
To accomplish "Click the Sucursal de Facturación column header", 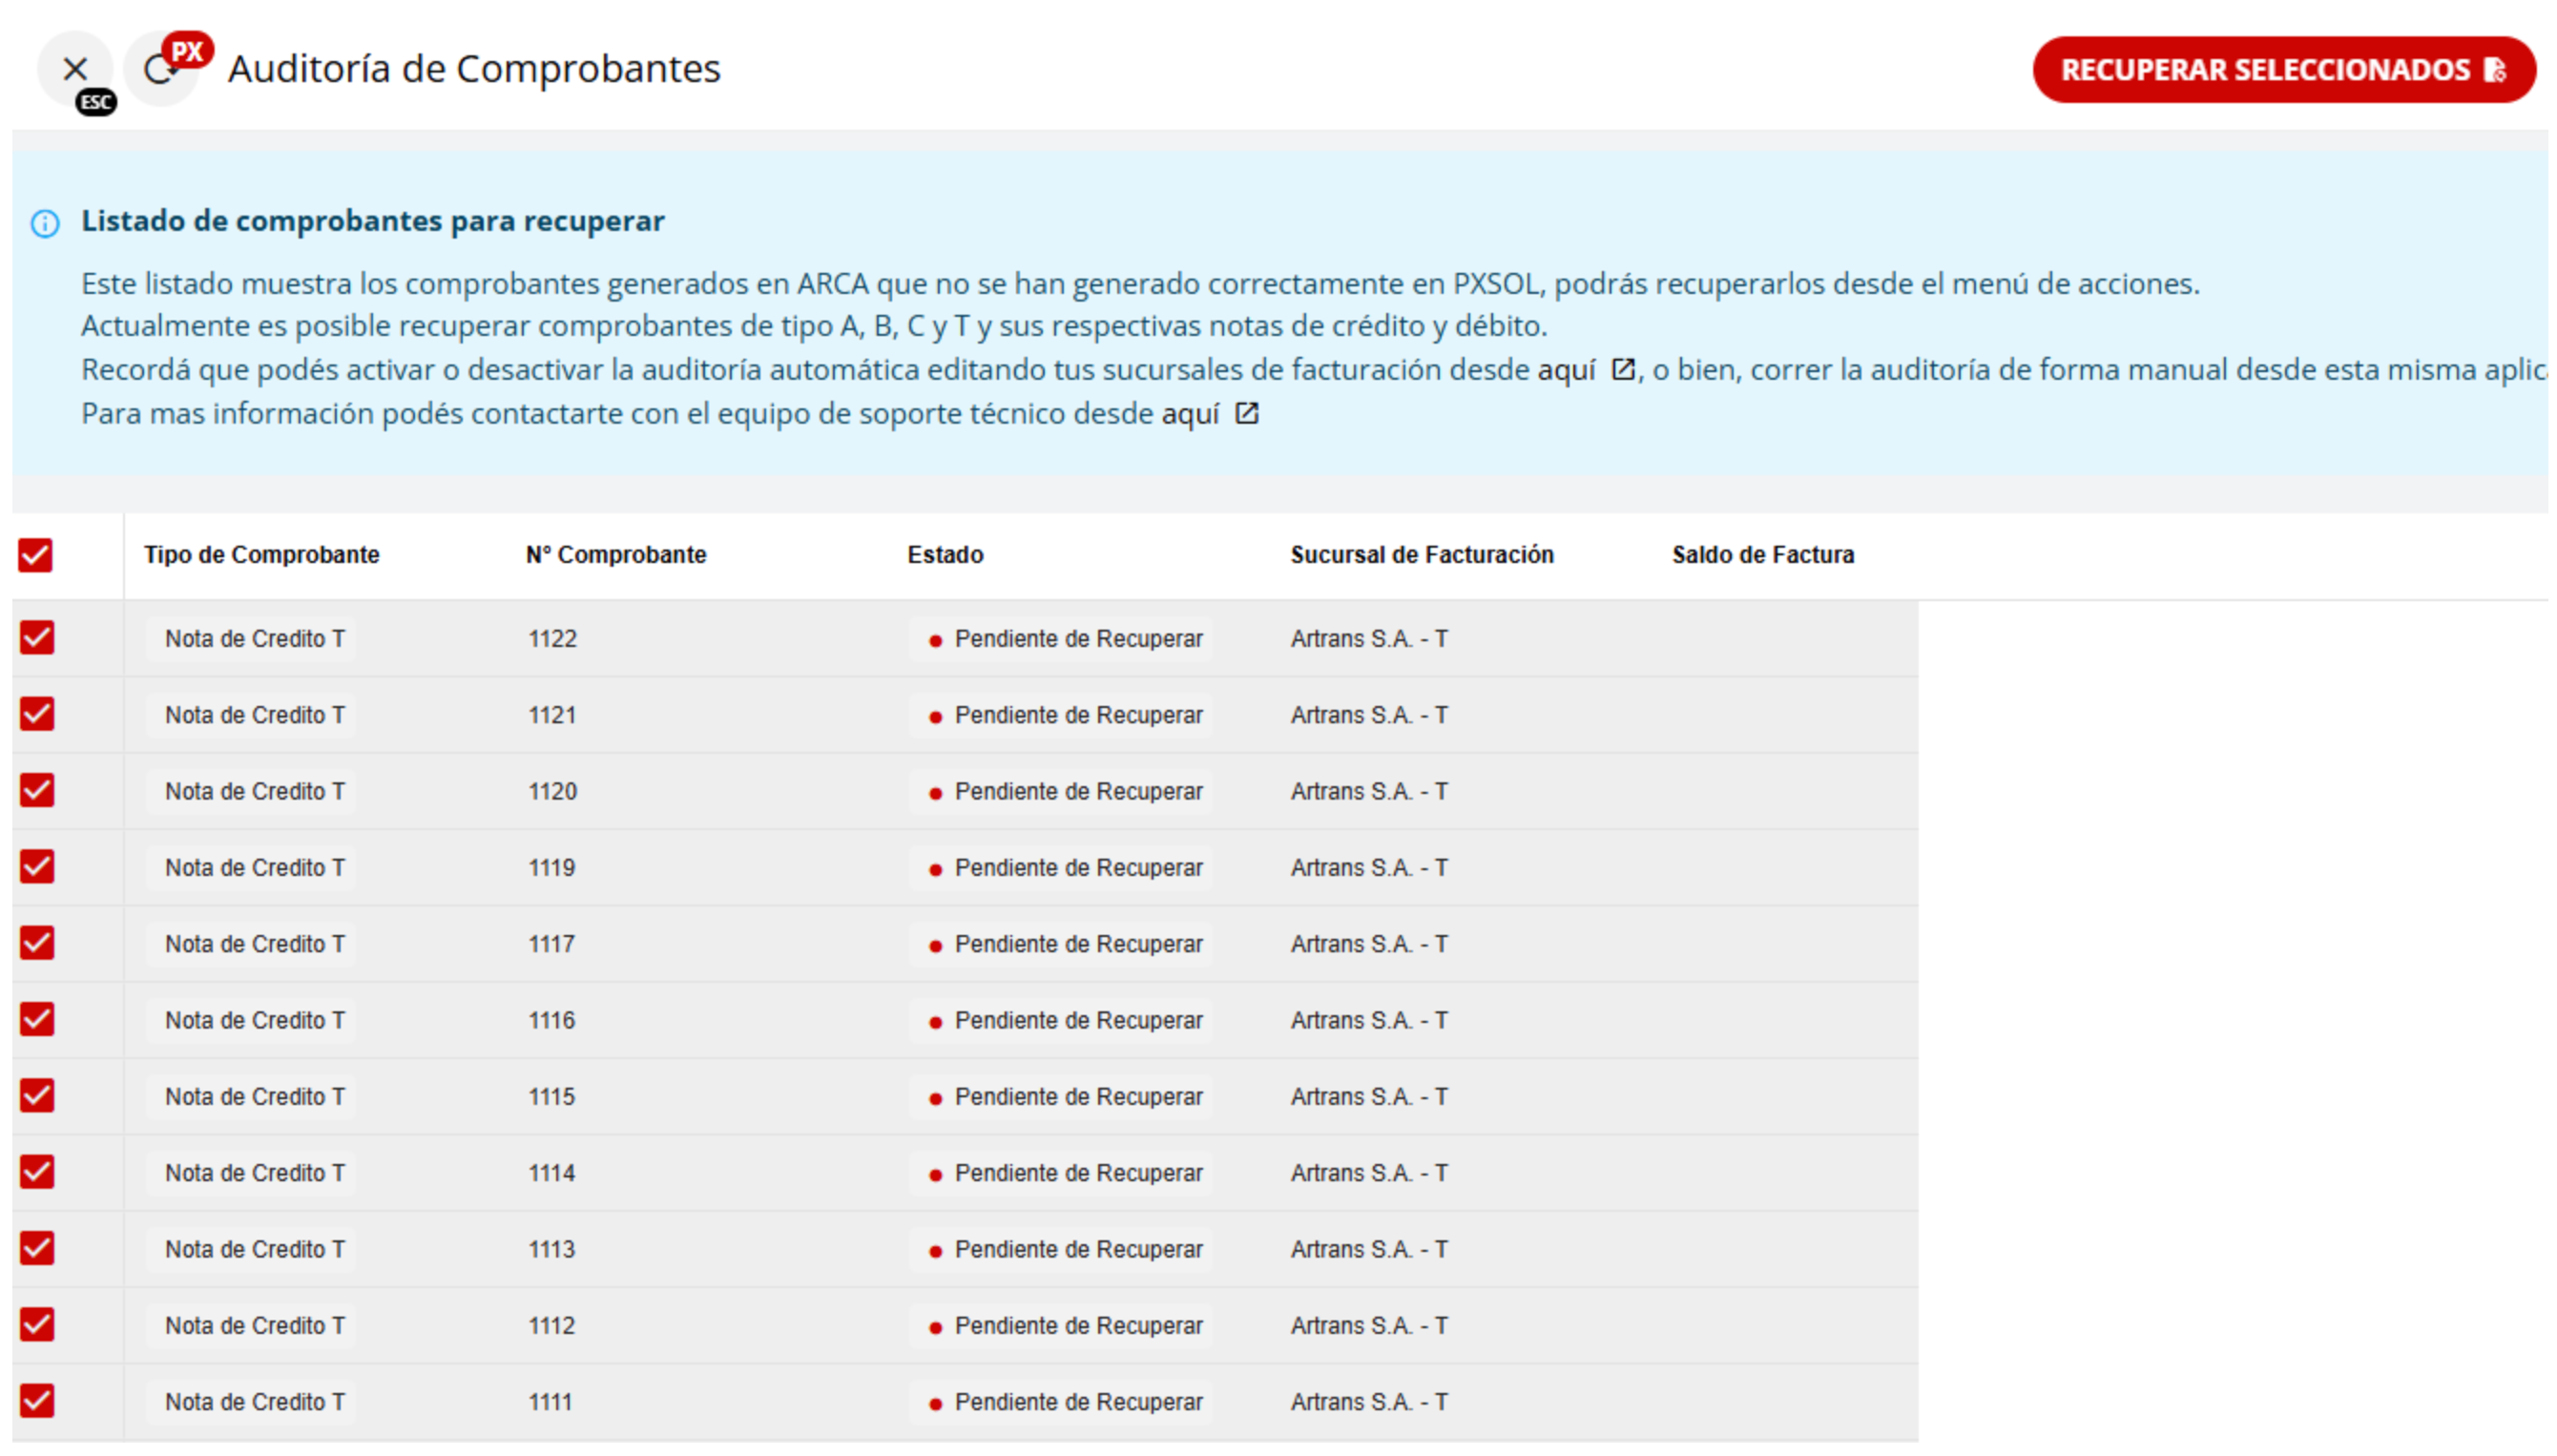I will coord(1421,555).
